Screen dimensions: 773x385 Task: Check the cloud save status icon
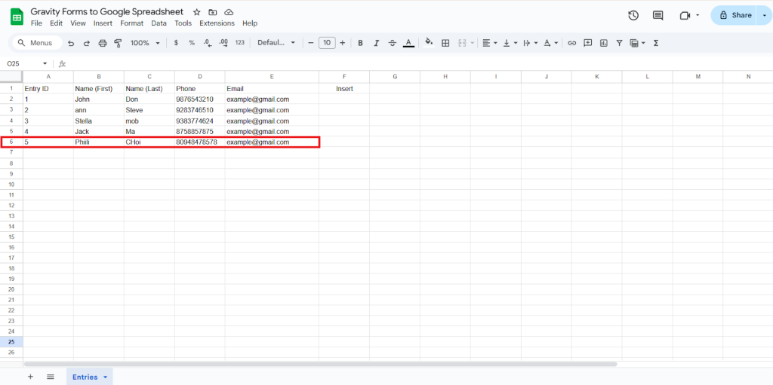[x=228, y=12]
